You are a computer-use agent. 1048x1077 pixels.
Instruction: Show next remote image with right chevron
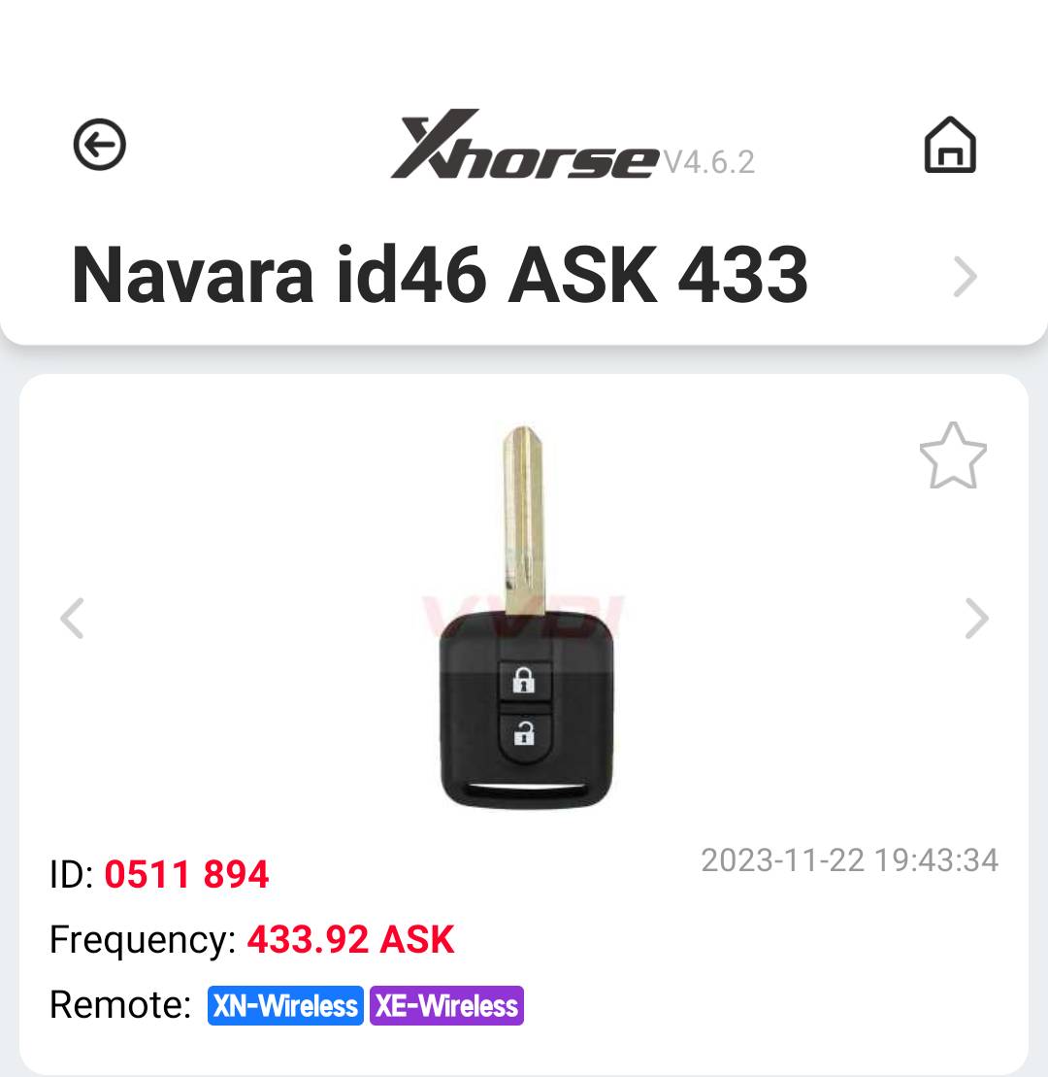tap(976, 619)
